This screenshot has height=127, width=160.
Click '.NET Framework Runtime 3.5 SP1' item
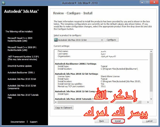pyautogui.click(x=23, y=58)
